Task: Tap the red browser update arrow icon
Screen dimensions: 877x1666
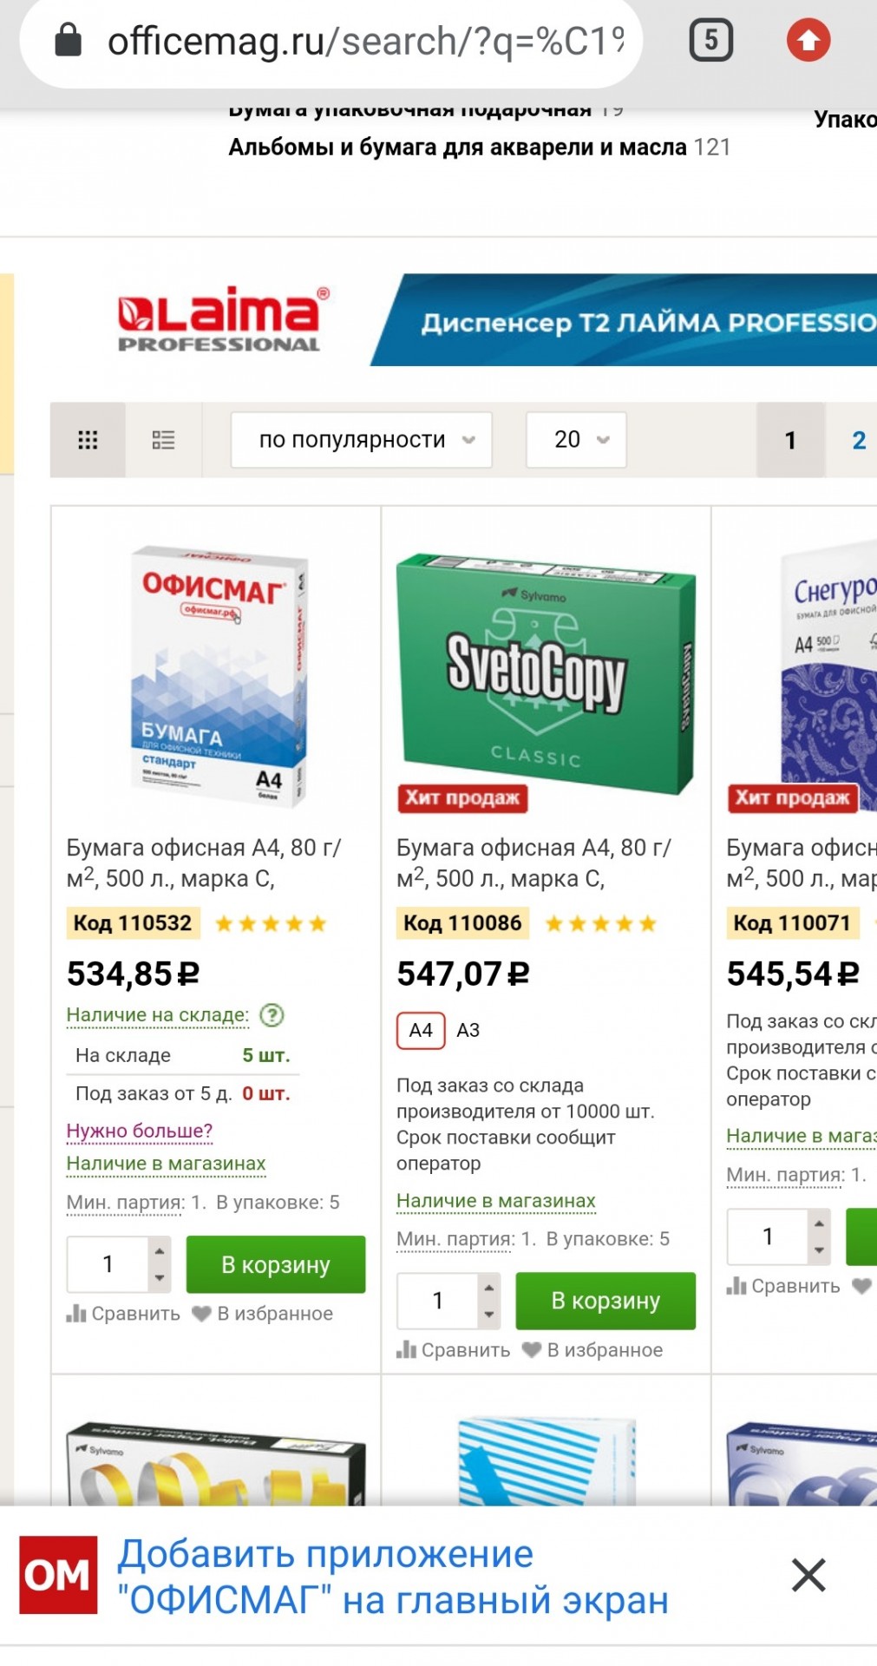Action: click(x=808, y=40)
